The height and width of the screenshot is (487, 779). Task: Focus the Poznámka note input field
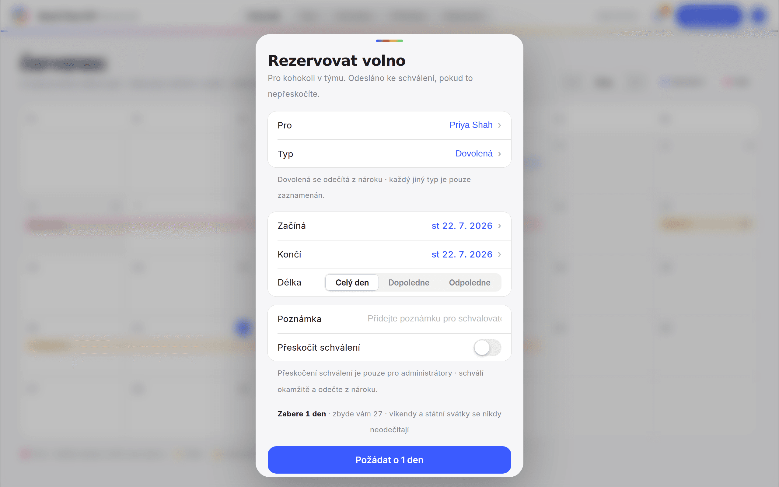coord(434,319)
